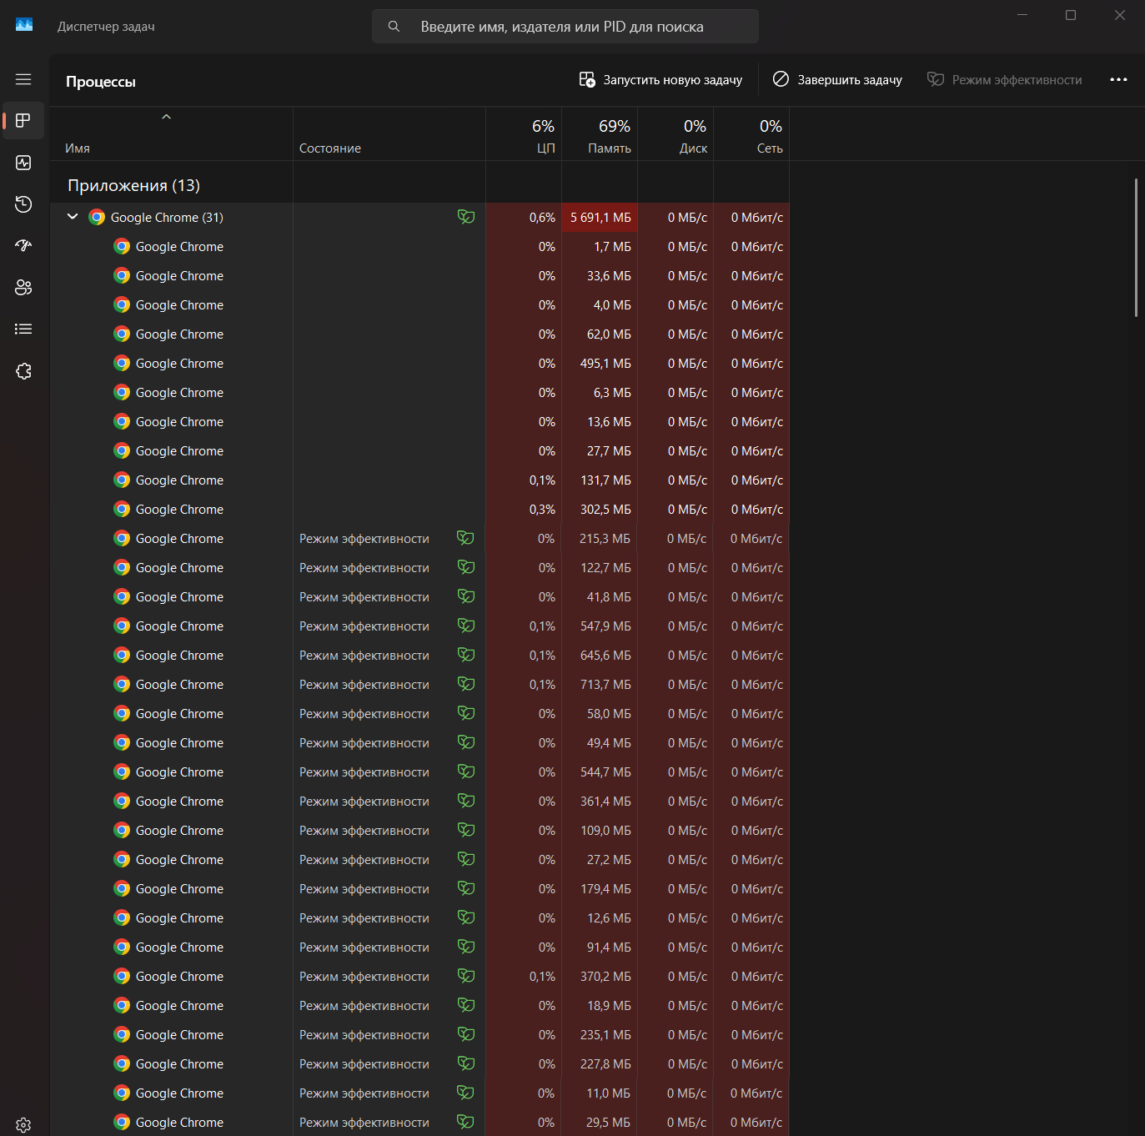Click the Chrome icon of the 302,5 МБ process
The width and height of the screenshot is (1145, 1136).
[x=122, y=510]
